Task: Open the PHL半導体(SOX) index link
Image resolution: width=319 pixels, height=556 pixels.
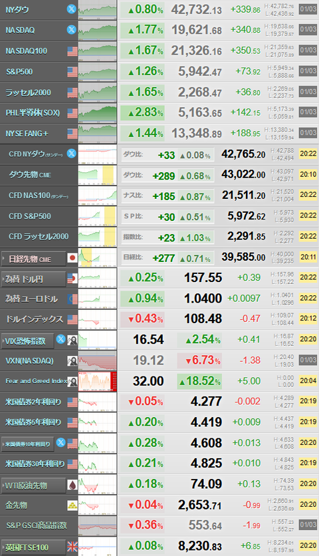Action: (x=33, y=113)
